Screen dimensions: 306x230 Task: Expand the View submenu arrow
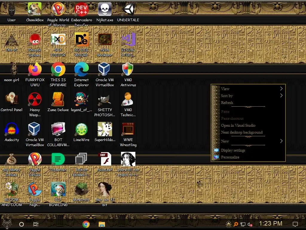pos(281,89)
